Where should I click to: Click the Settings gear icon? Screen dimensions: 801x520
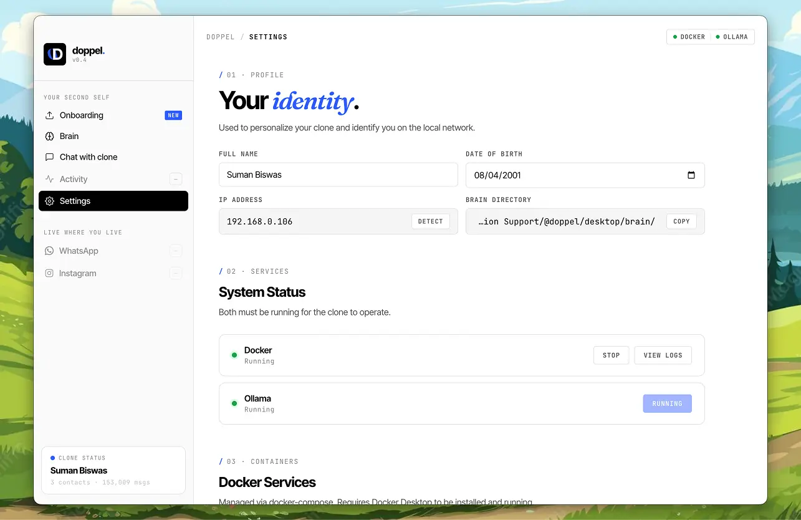tap(50, 201)
